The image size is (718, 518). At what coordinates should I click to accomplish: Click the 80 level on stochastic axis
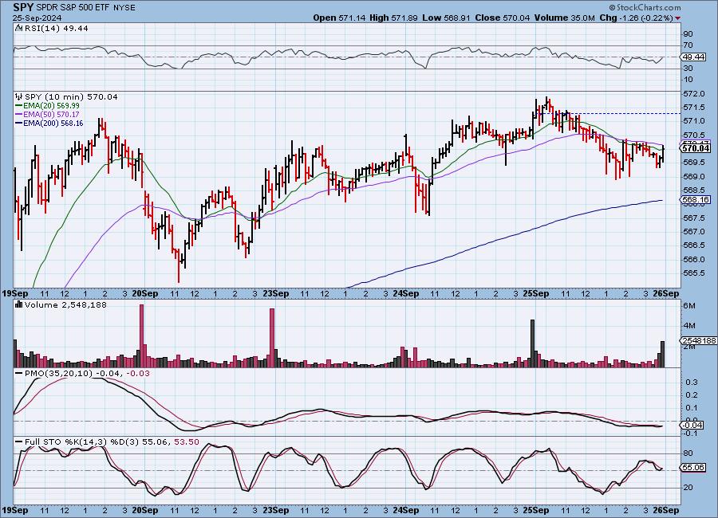point(688,453)
